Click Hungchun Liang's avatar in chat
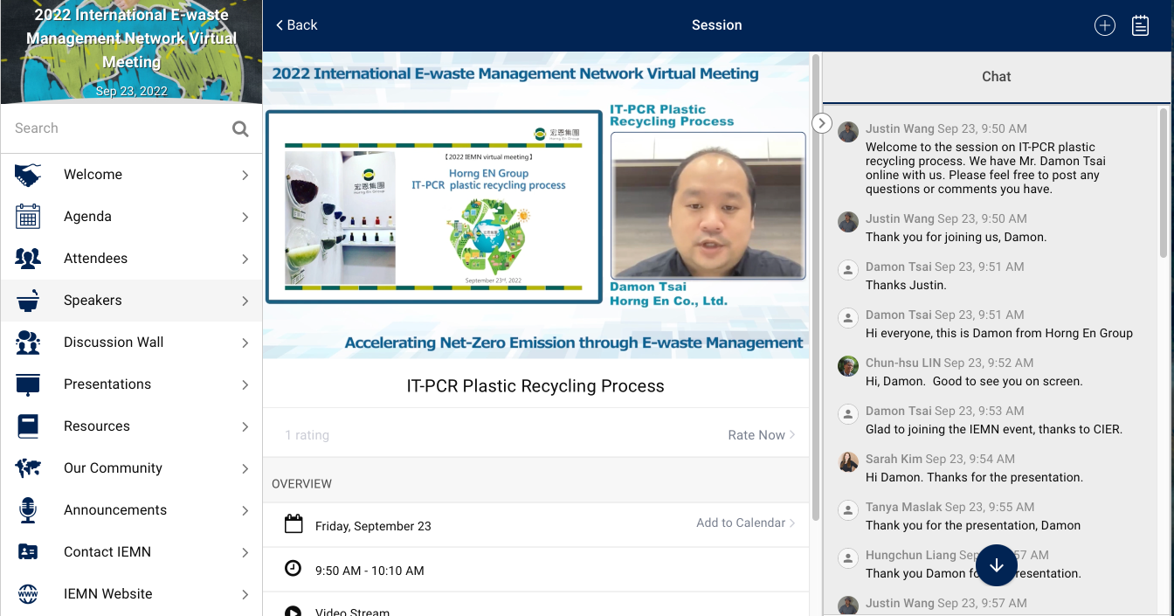This screenshot has height=616, width=1174. pyautogui.click(x=847, y=558)
